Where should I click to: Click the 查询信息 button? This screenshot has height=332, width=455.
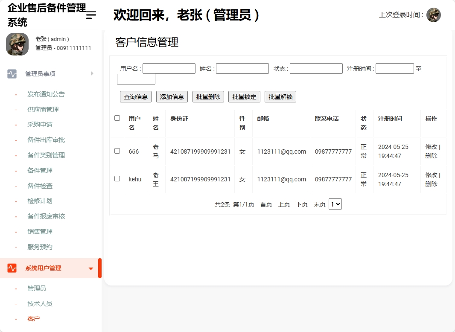click(135, 96)
